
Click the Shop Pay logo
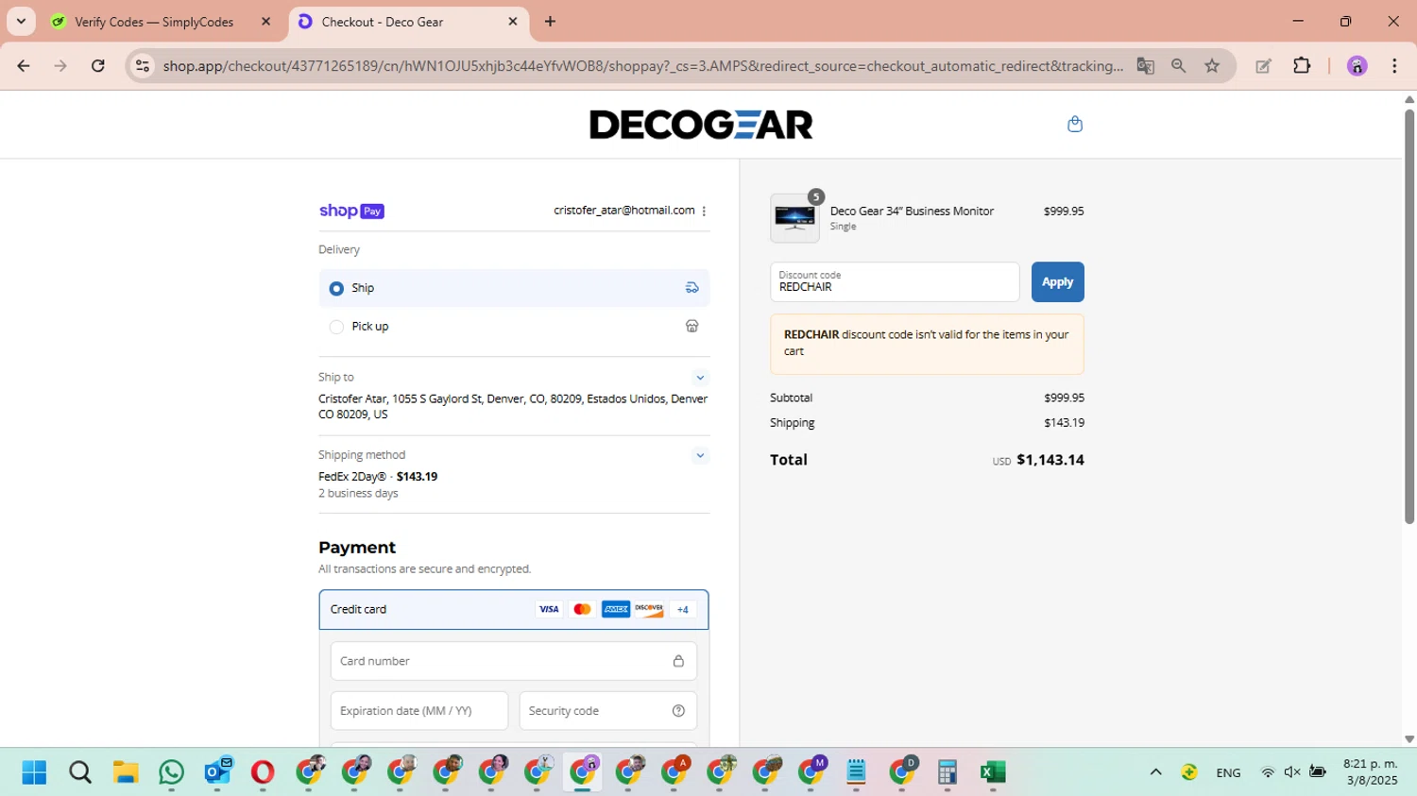pyautogui.click(x=351, y=211)
